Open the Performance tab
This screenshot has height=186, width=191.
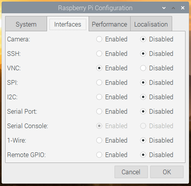point(109,24)
